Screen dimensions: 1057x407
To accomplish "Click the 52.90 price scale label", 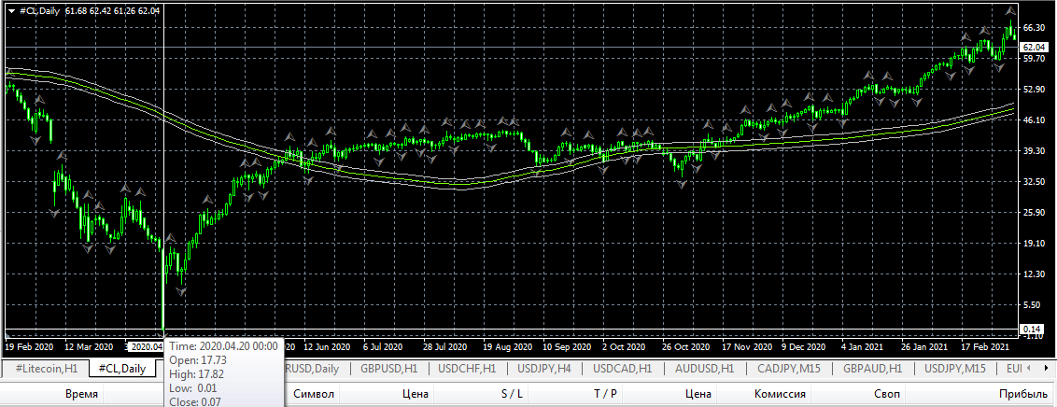I will (x=1034, y=90).
